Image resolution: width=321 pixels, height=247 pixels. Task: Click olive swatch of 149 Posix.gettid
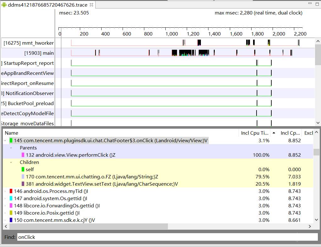pos(11,213)
